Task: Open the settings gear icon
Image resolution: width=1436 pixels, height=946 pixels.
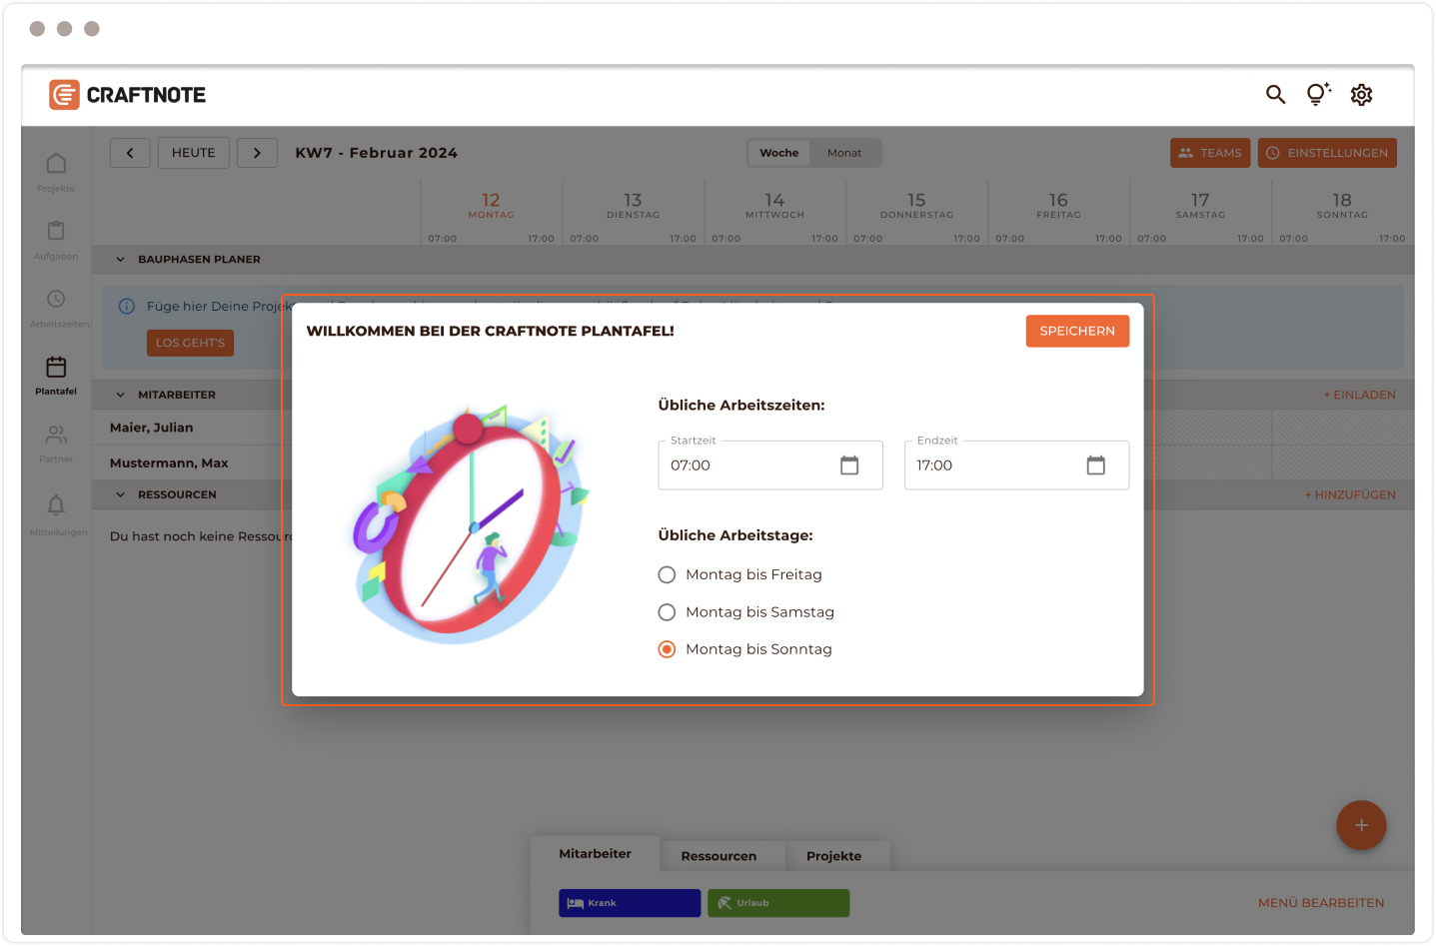Action: click(x=1361, y=95)
